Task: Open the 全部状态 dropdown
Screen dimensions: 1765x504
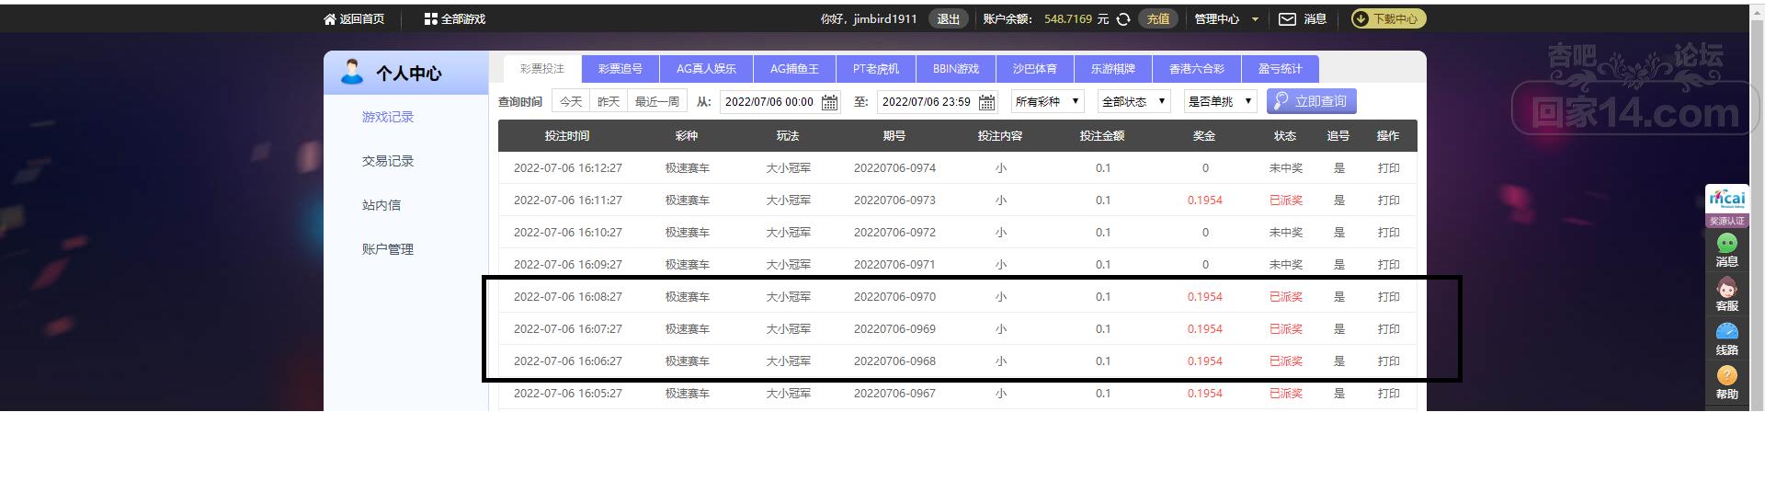Action: pyautogui.click(x=1133, y=101)
